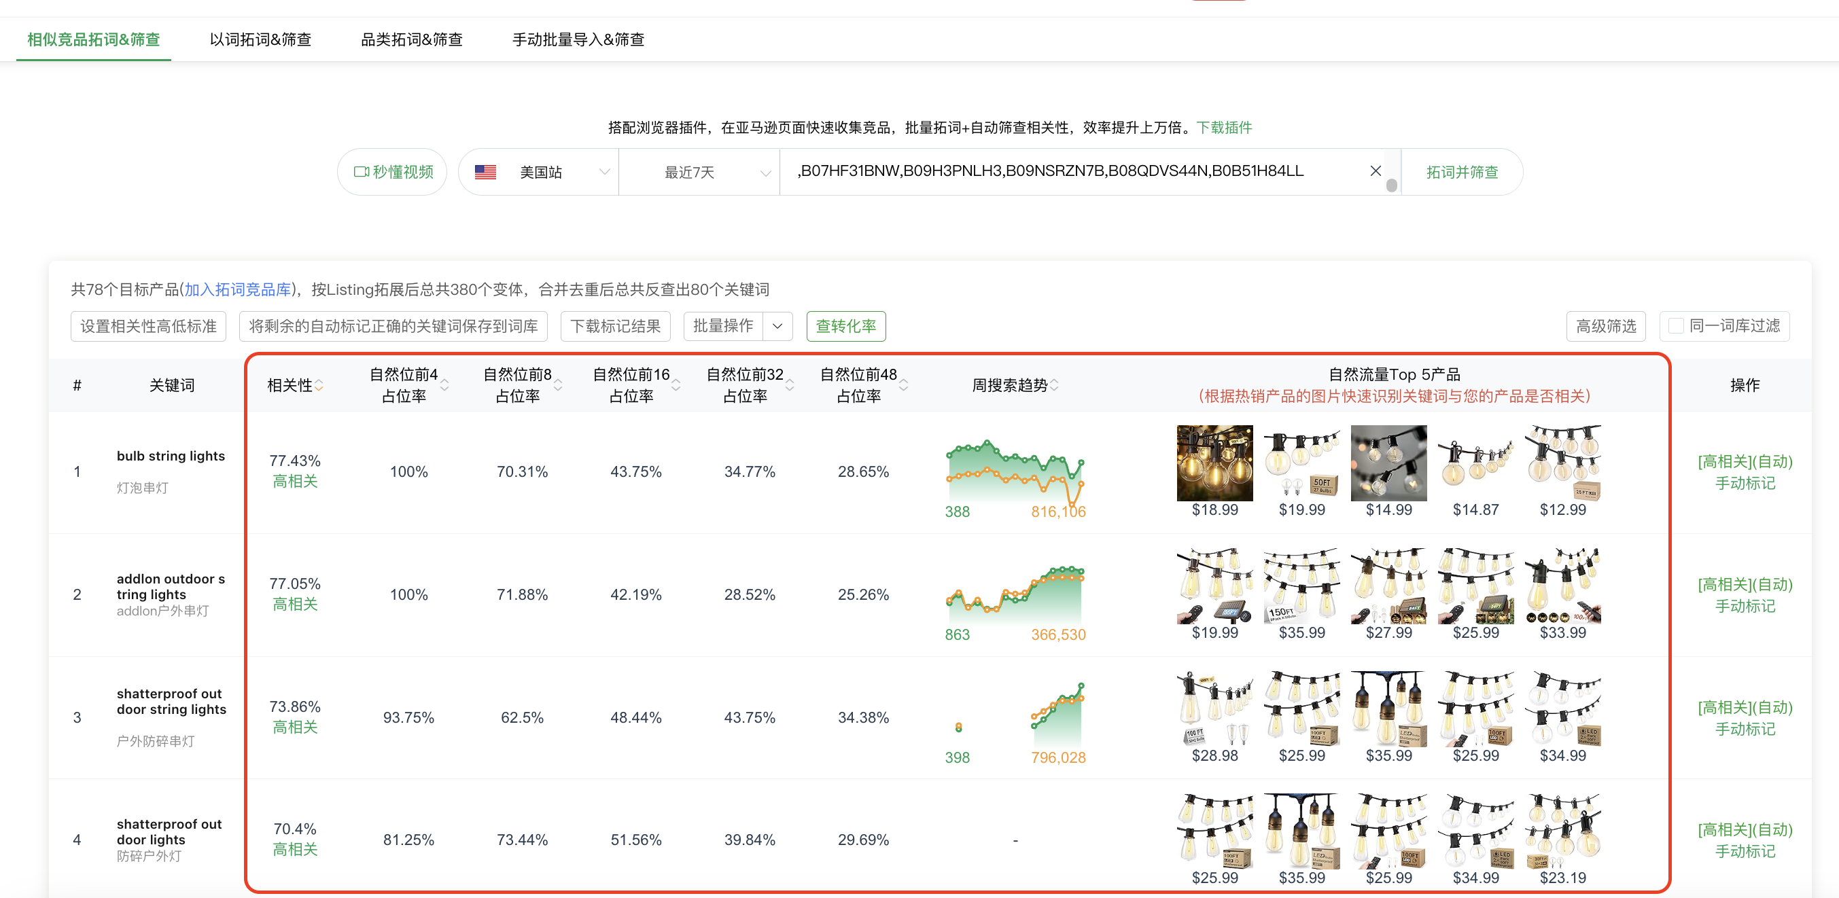Switch to 以词拓词&筛查 tab
Image resolution: width=1839 pixels, height=898 pixels.
[x=260, y=39]
